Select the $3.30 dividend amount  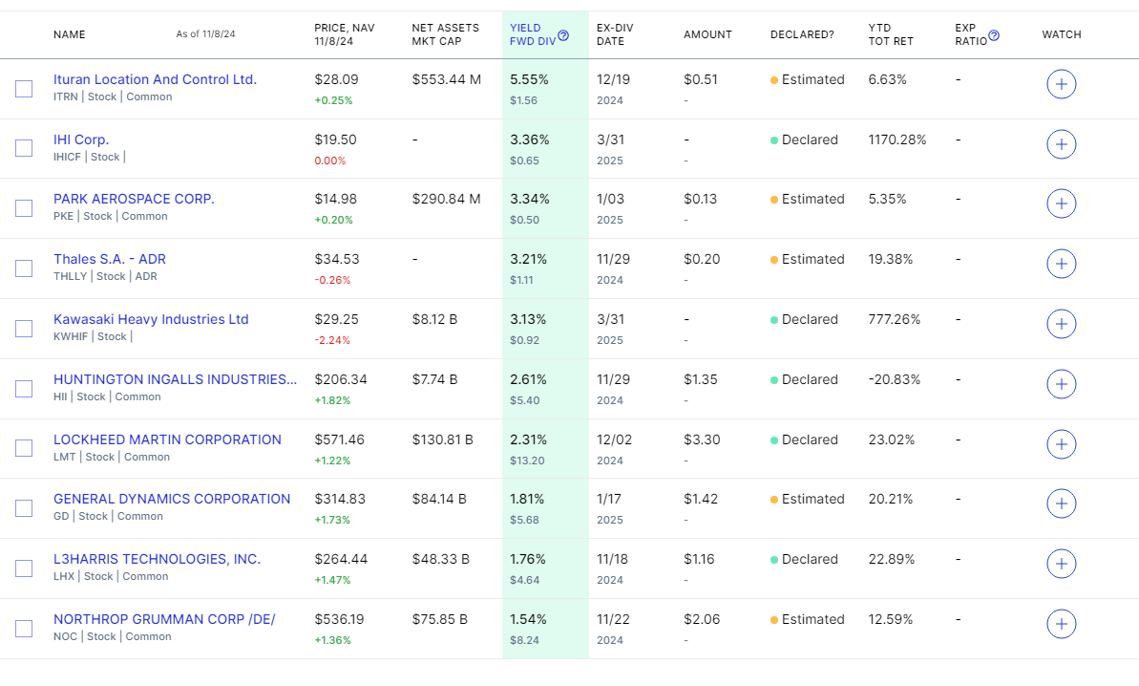702,439
